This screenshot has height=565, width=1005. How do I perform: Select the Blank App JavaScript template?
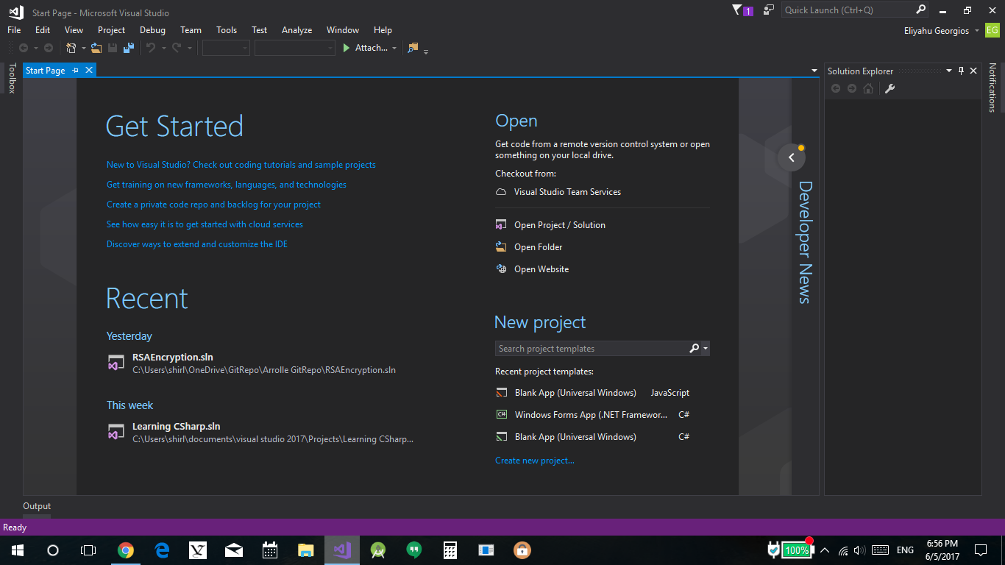click(x=593, y=393)
